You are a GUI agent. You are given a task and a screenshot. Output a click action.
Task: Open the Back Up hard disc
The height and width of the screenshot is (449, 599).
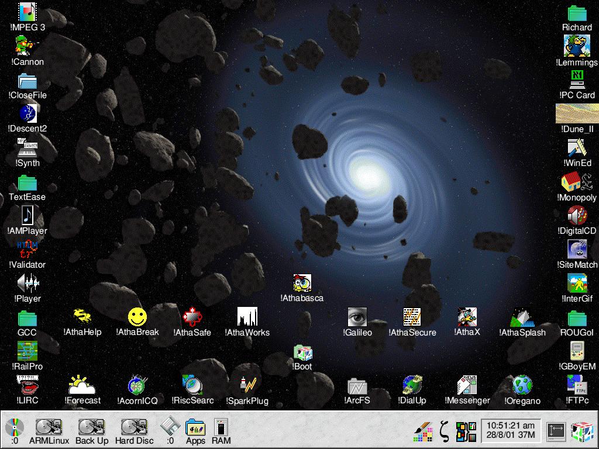pos(92,427)
